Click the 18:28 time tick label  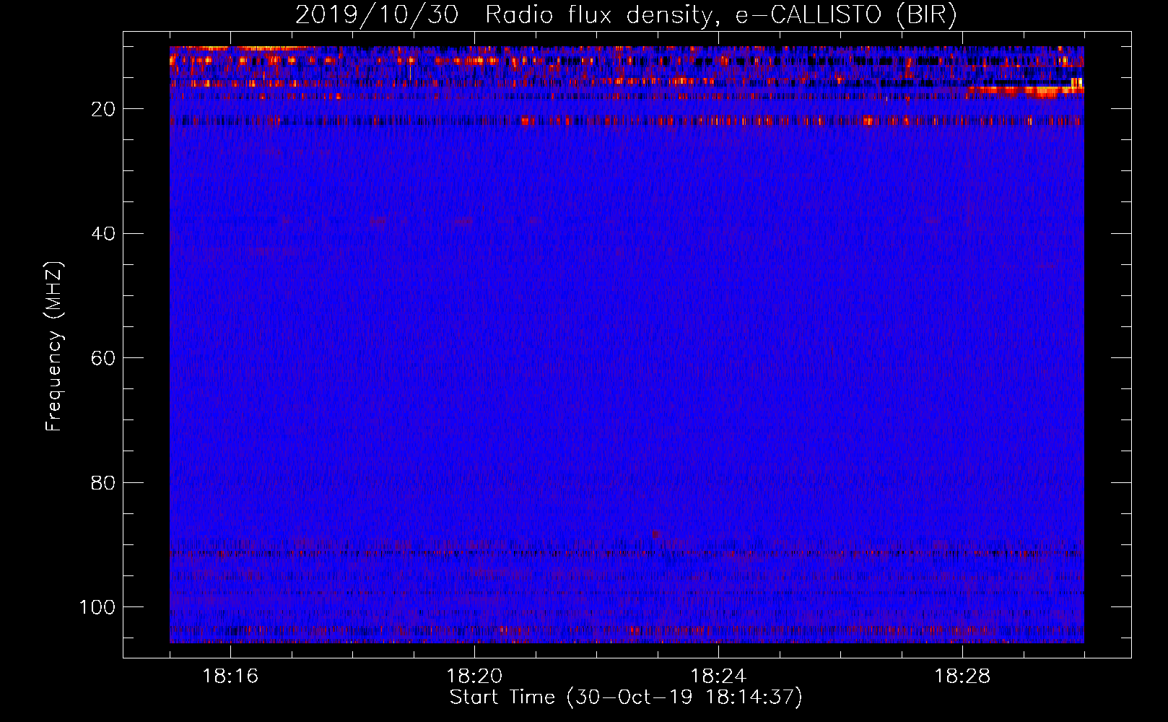pyautogui.click(x=962, y=677)
